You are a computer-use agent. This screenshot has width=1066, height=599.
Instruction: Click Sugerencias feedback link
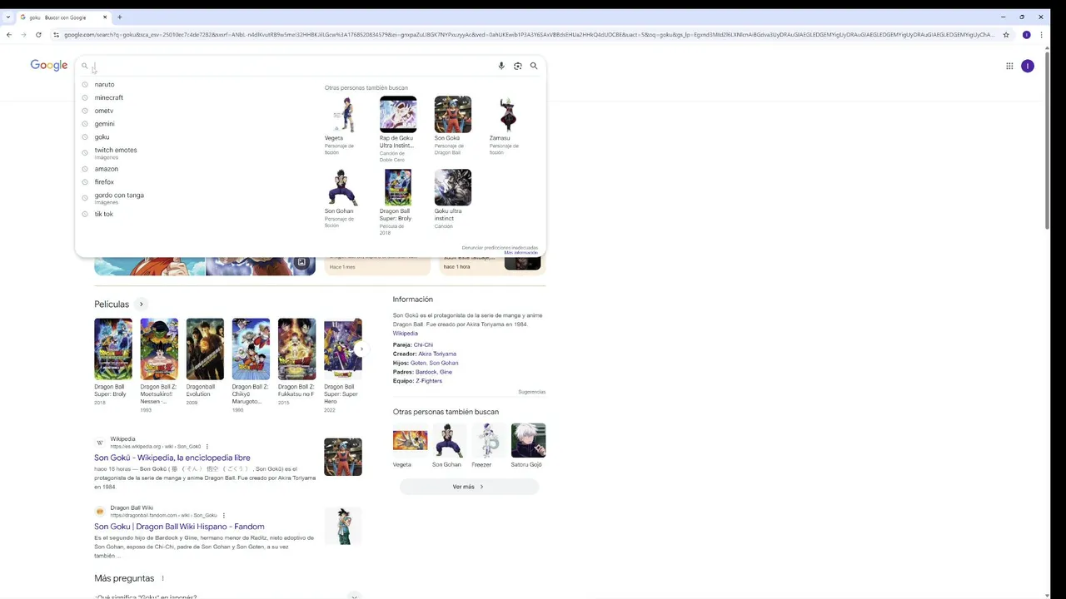[x=531, y=392]
